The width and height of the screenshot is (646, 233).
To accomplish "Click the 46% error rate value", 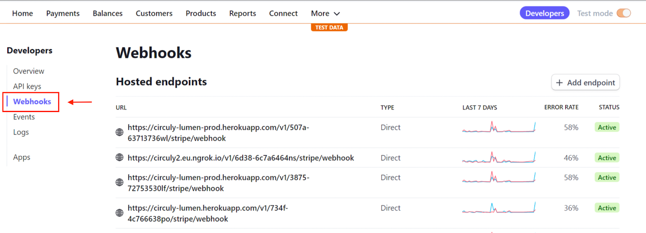I will pos(571,158).
